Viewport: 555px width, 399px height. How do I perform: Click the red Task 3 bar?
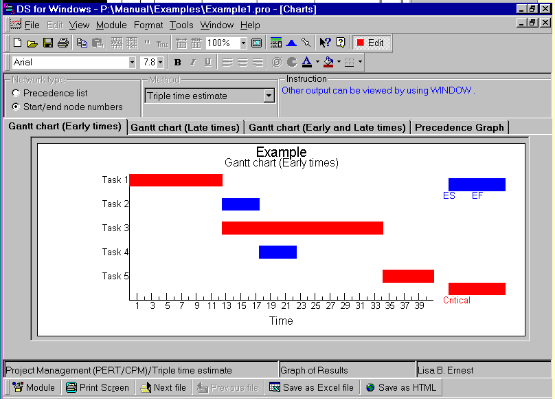coord(302,228)
